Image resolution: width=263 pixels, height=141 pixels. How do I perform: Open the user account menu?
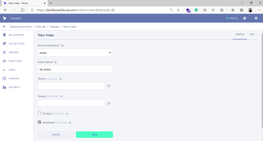[x=257, y=18]
